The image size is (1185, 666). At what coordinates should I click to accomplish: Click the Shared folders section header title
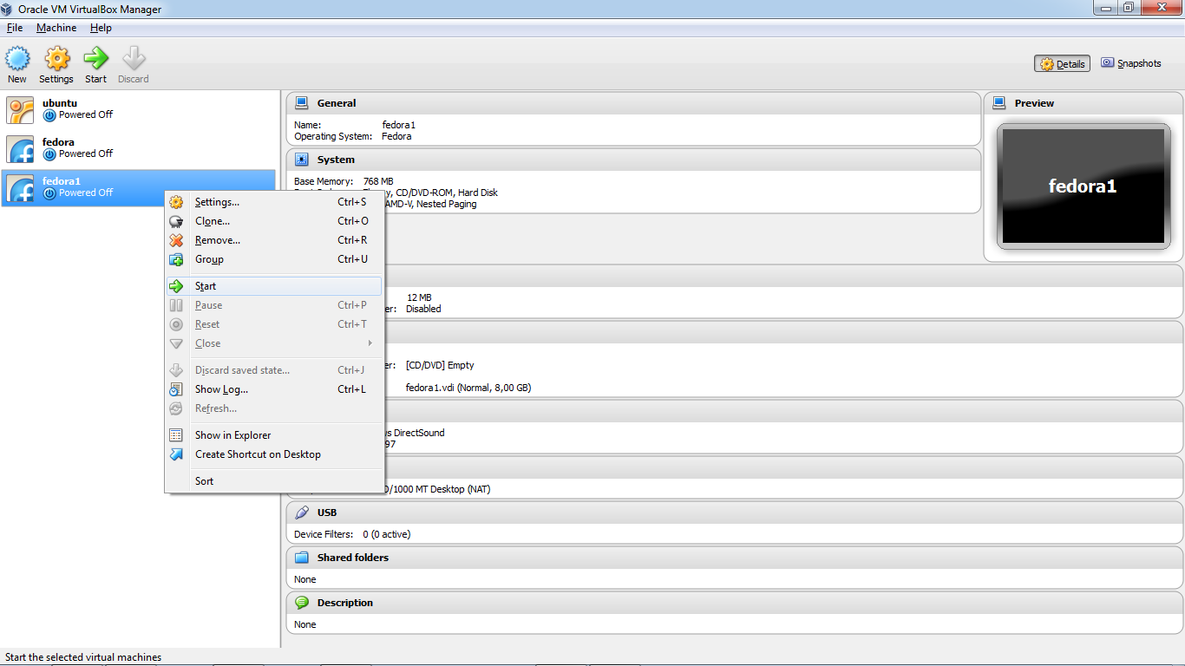353,558
